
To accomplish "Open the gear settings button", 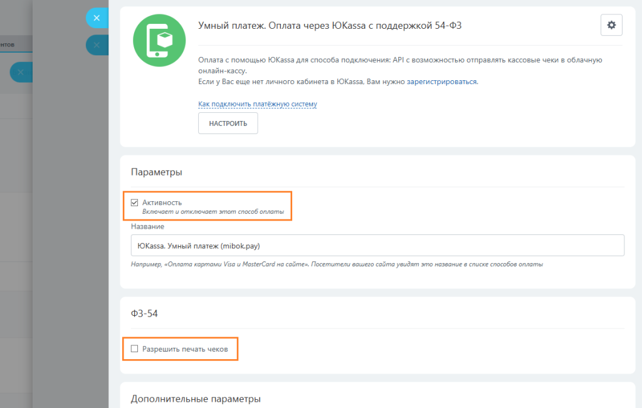I will (611, 25).
